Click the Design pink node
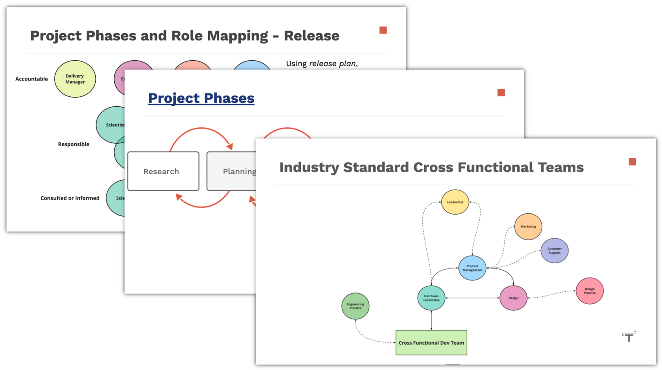This screenshot has width=662, height=370. 513,298
